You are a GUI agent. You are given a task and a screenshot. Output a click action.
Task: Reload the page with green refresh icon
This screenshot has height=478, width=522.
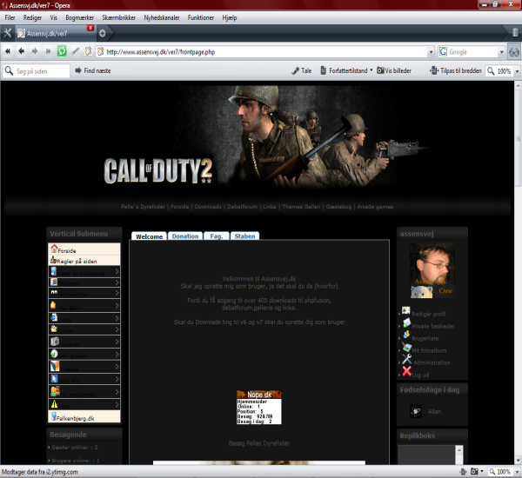point(62,51)
